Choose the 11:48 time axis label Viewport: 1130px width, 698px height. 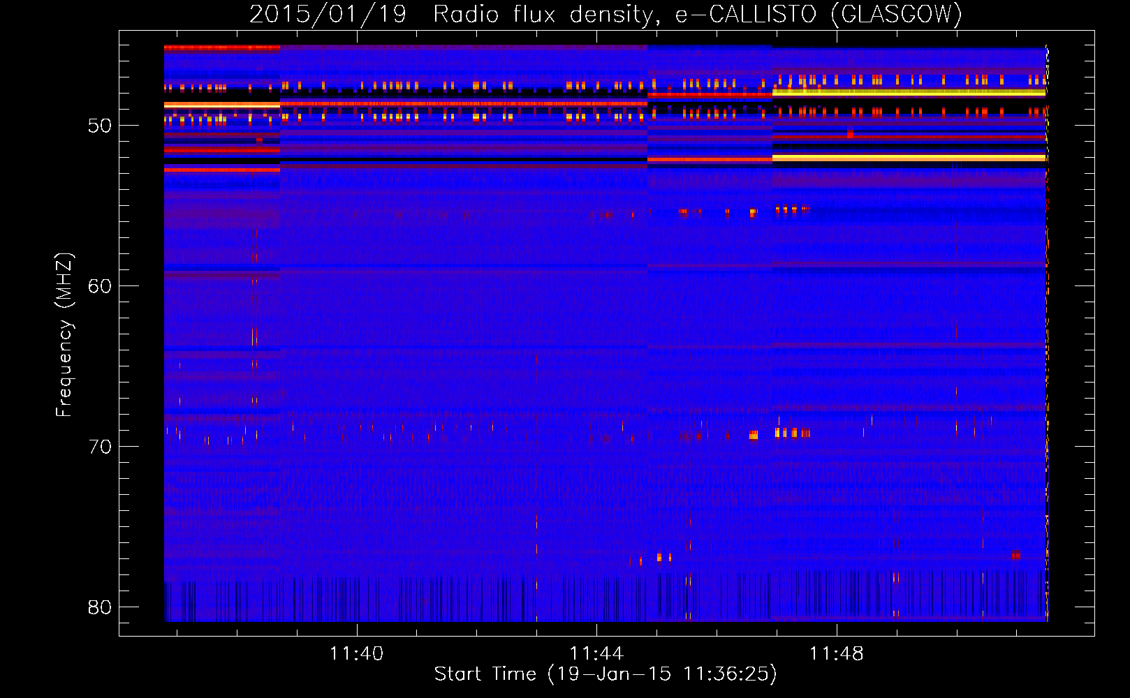click(836, 653)
